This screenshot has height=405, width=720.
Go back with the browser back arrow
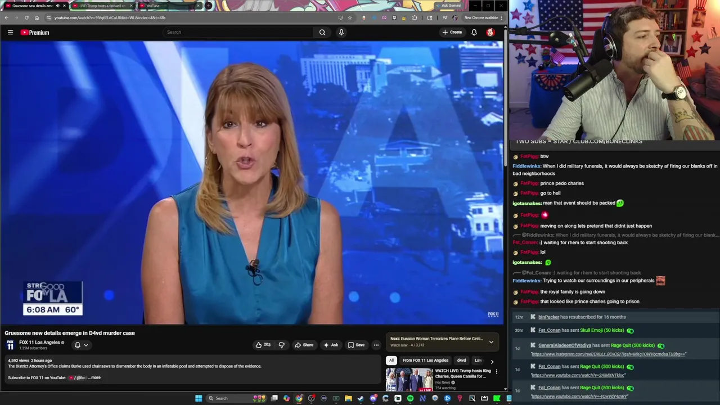pos(6,17)
